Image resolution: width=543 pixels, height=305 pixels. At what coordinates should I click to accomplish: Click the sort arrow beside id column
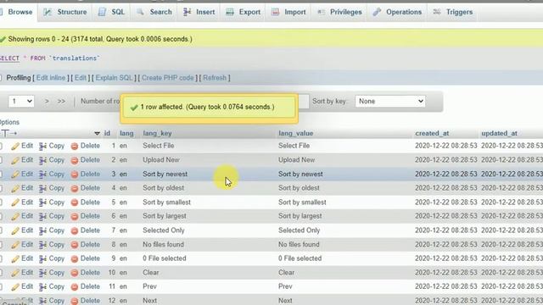click(x=97, y=134)
